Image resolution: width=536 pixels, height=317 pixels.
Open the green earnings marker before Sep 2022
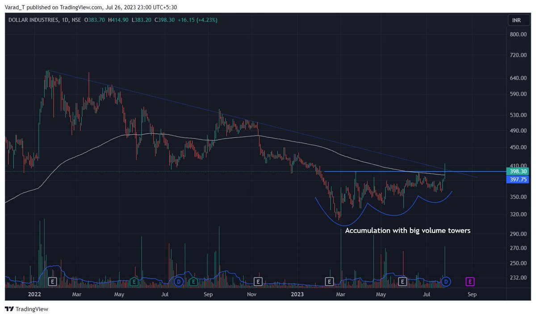[193, 281]
